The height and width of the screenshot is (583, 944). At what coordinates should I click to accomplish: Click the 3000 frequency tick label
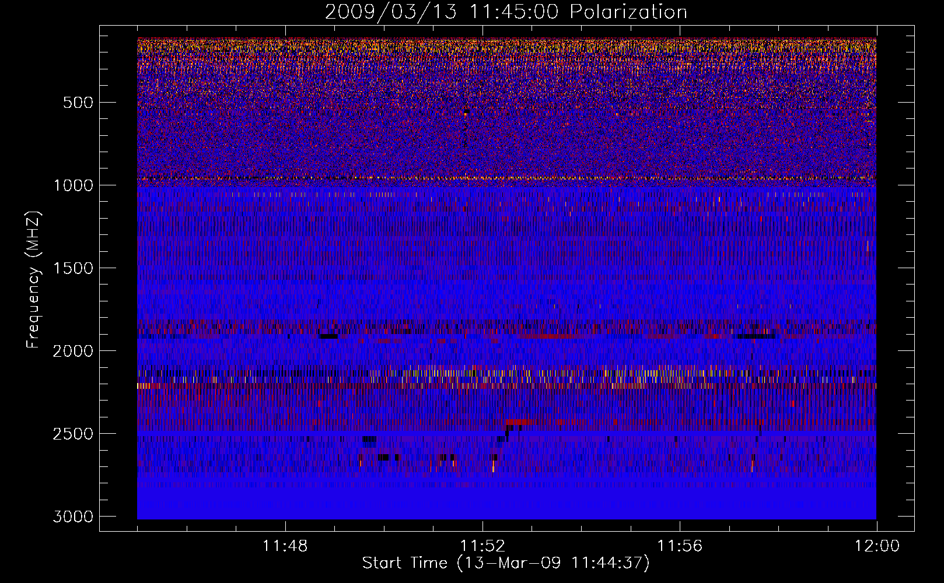tap(73, 517)
